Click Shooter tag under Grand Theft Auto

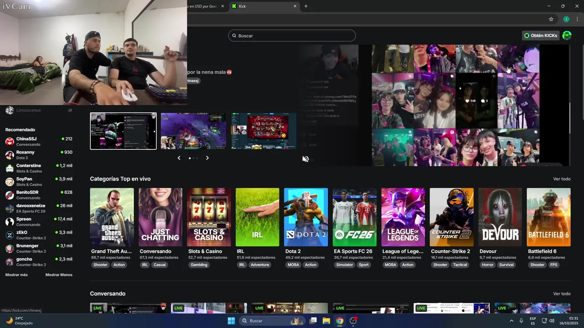pyautogui.click(x=100, y=265)
